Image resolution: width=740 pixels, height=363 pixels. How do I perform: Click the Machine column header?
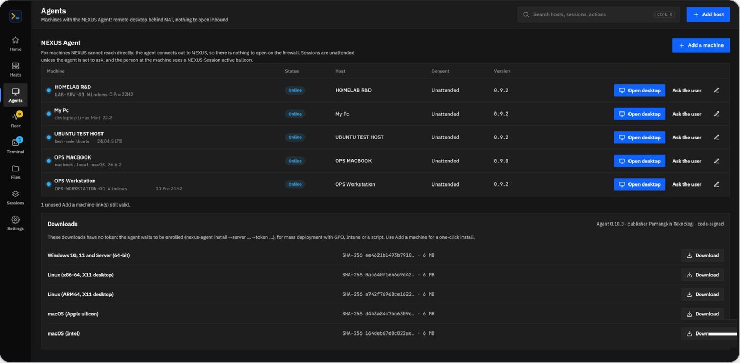tap(55, 71)
